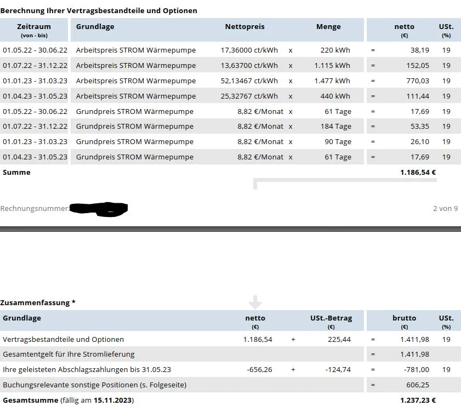
Task: Click the sum total '1.186,54 €'
Action: pos(418,172)
